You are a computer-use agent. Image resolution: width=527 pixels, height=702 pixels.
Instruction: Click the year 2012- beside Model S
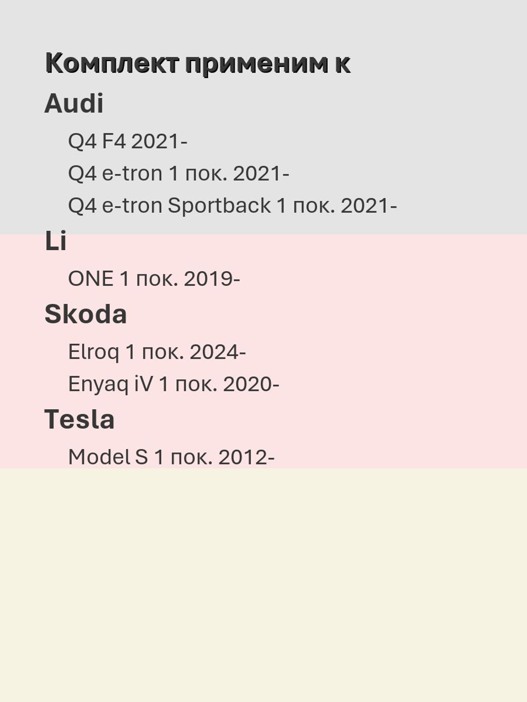tap(247, 457)
